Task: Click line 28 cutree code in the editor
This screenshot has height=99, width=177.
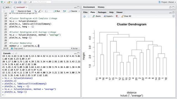Action: 25,46
